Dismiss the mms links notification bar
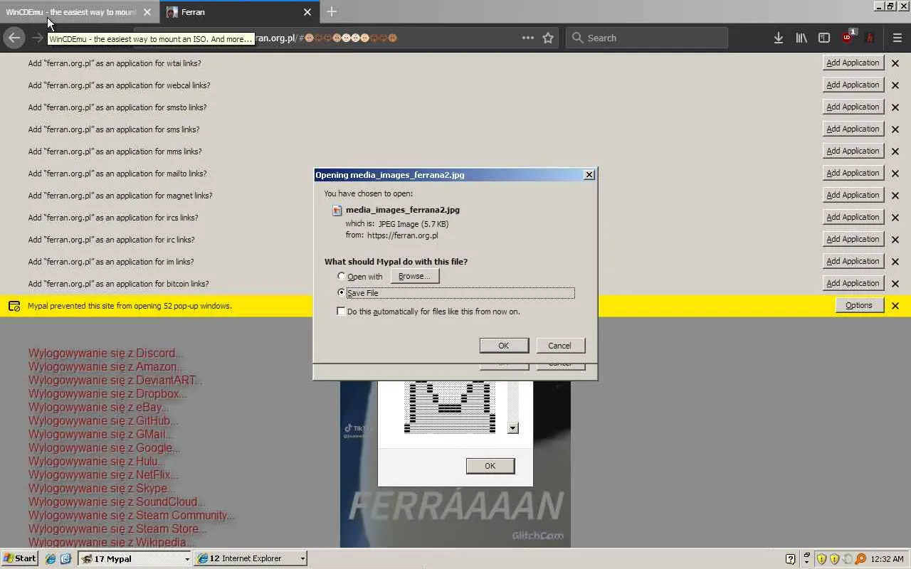The image size is (911, 569). pos(895,151)
